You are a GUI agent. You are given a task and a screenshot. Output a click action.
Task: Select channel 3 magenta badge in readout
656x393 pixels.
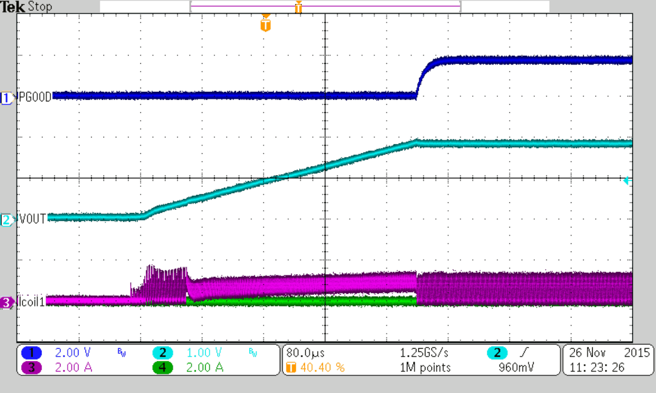(x=32, y=368)
